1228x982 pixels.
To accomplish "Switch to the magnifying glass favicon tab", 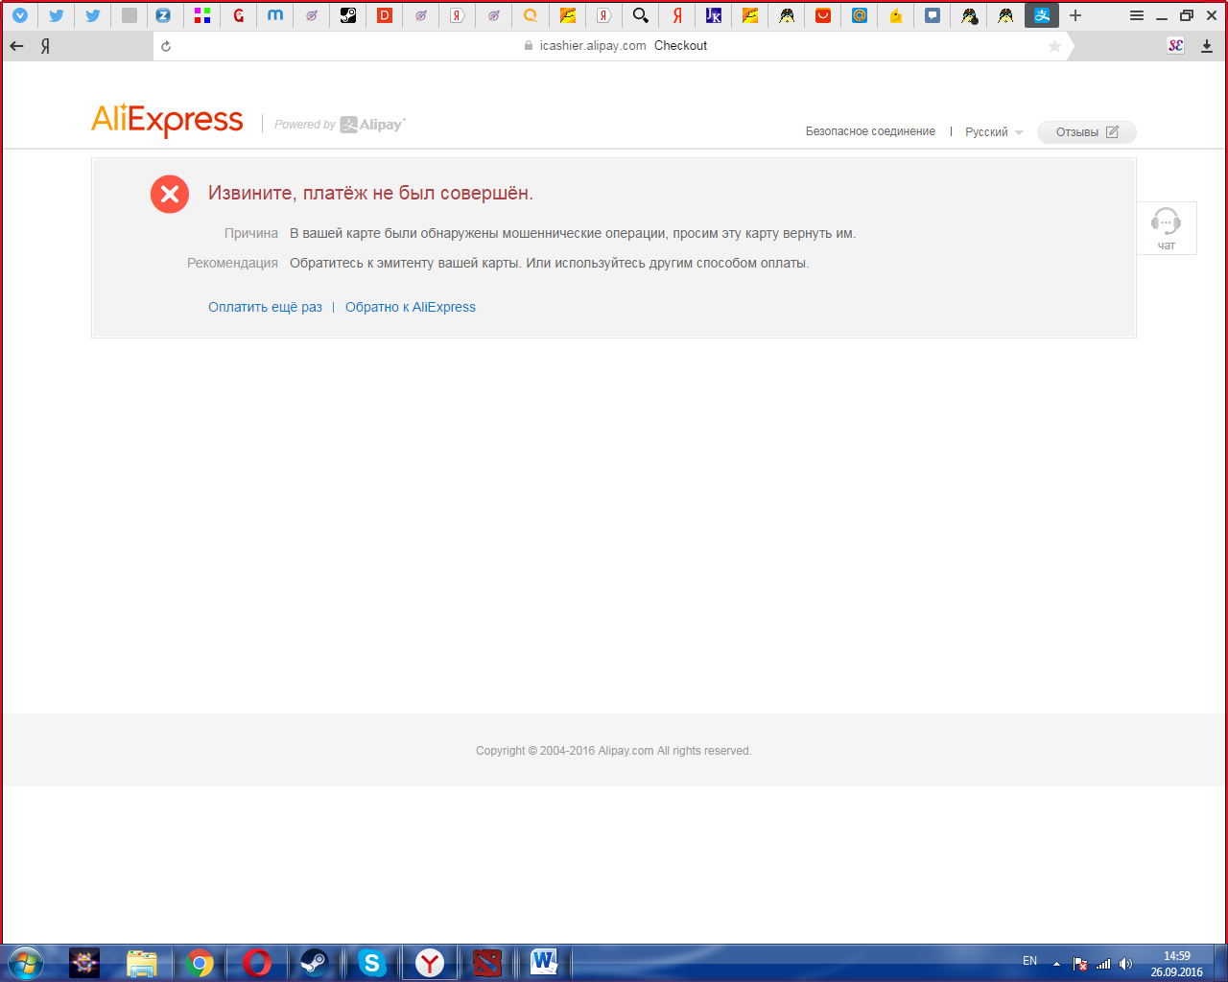I will coord(640,15).
